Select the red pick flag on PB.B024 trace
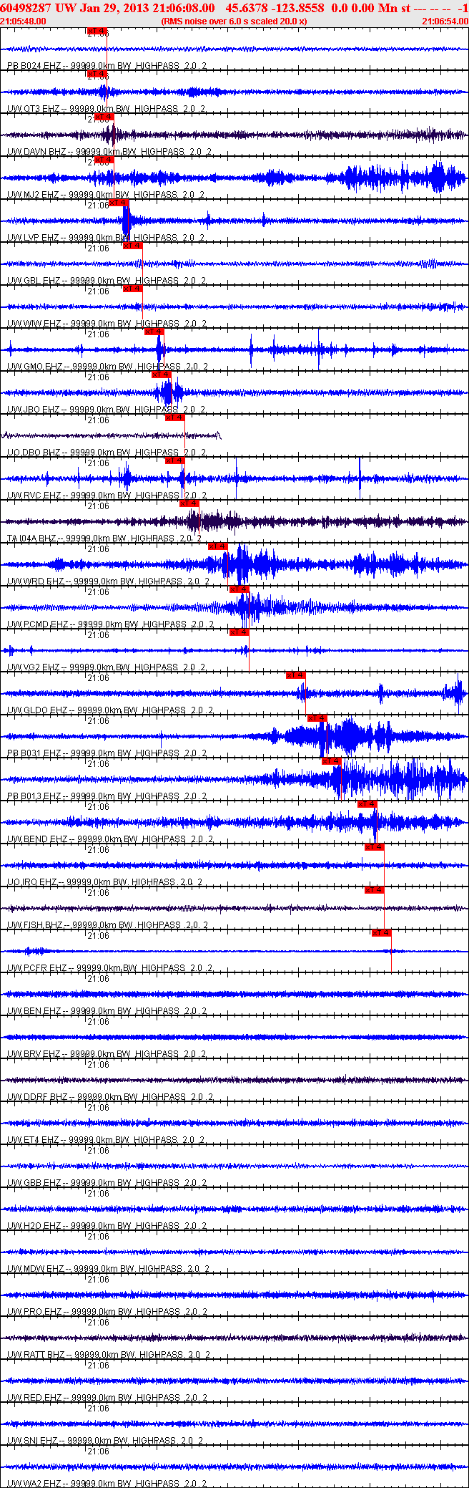 click(97, 31)
